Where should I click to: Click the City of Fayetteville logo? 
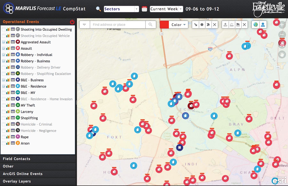click(x=268, y=9)
